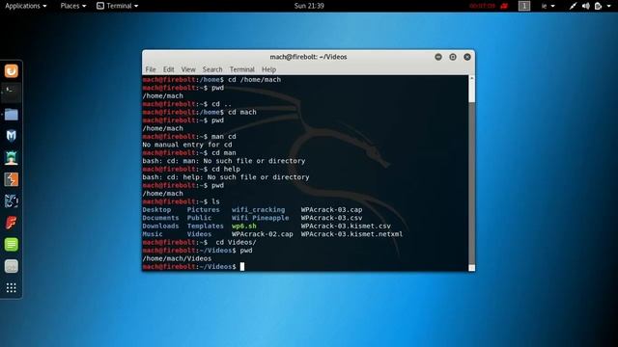Viewport: 618px width, 347px height.
Task: Open the Search menu
Action: click(212, 69)
